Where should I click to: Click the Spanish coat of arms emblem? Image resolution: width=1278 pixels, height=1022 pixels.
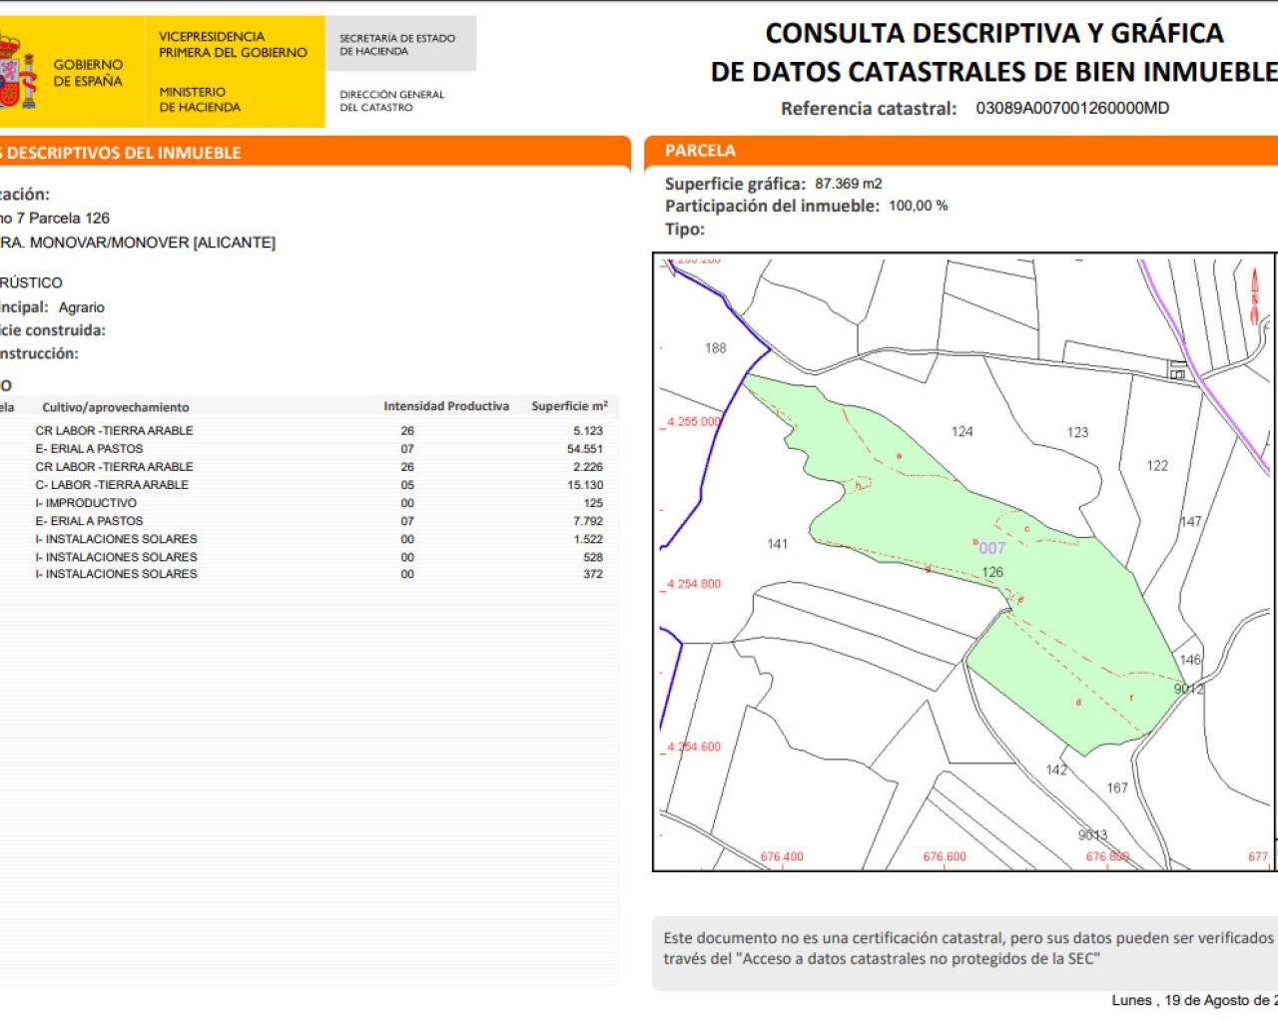coord(17,72)
